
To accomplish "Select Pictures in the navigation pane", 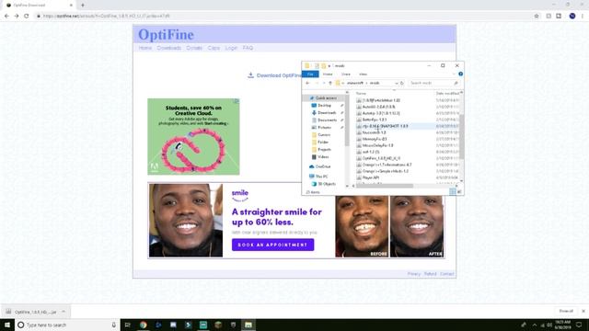I will [324, 128].
